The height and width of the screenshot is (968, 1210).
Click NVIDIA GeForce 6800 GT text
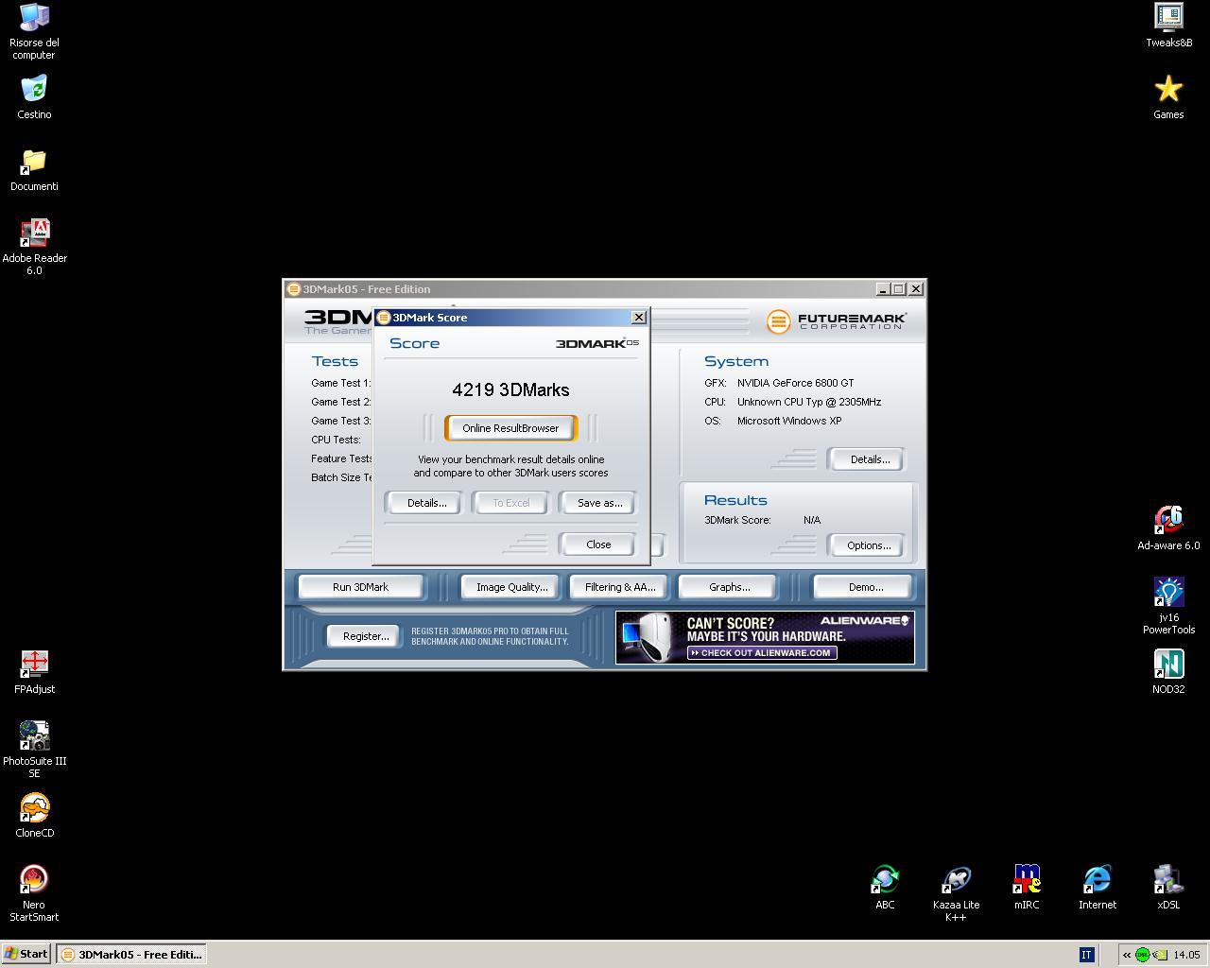(x=795, y=383)
